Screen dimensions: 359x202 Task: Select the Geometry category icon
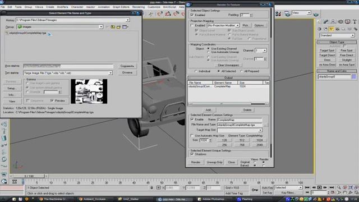[x=319, y=29]
